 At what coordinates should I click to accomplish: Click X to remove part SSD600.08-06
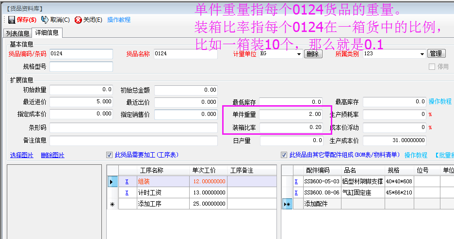(296, 192)
